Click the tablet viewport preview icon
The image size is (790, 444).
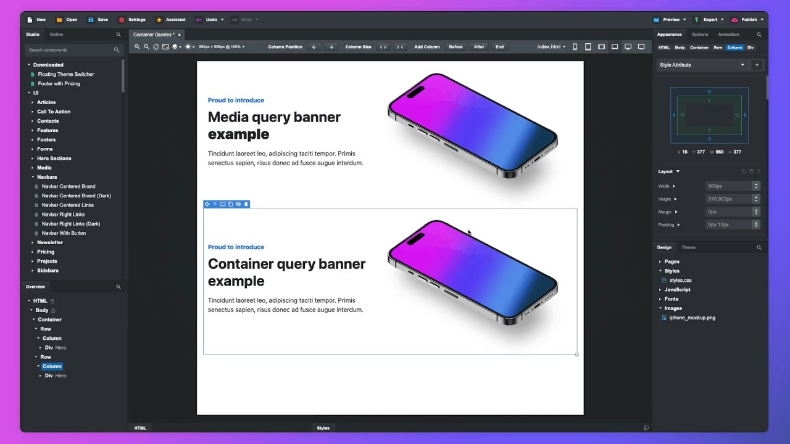(x=588, y=47)
